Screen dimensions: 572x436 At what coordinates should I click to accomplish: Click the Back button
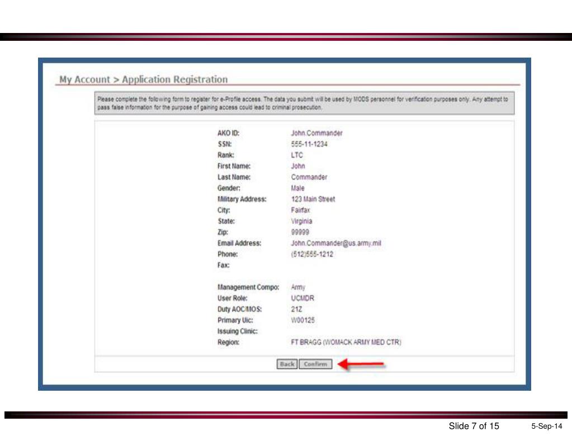point(287,364)
